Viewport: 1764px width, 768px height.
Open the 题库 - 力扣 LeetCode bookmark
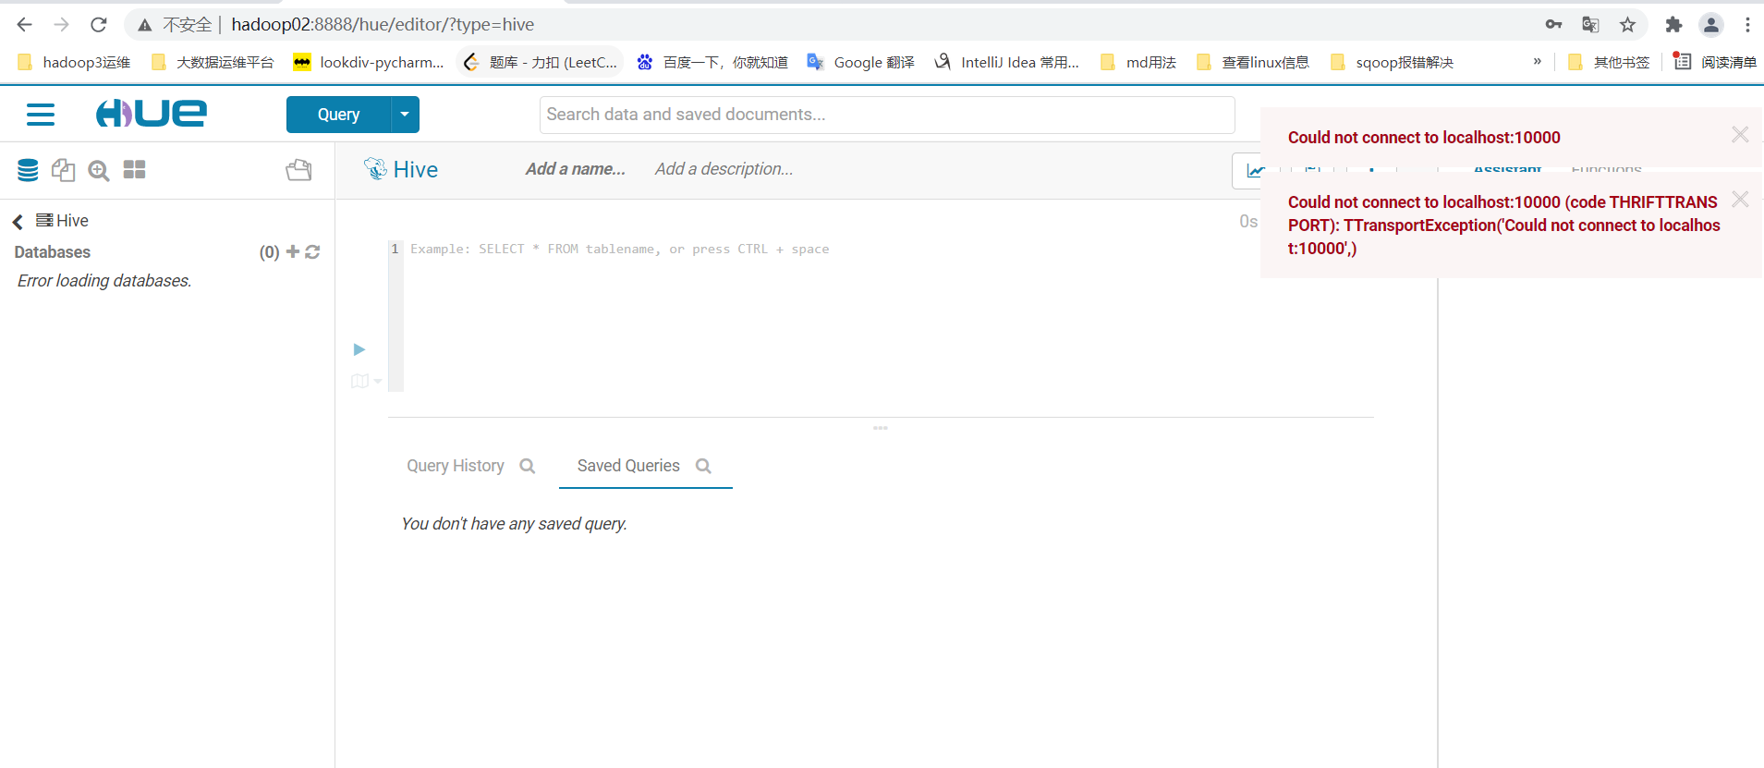(x=541, y=62)
